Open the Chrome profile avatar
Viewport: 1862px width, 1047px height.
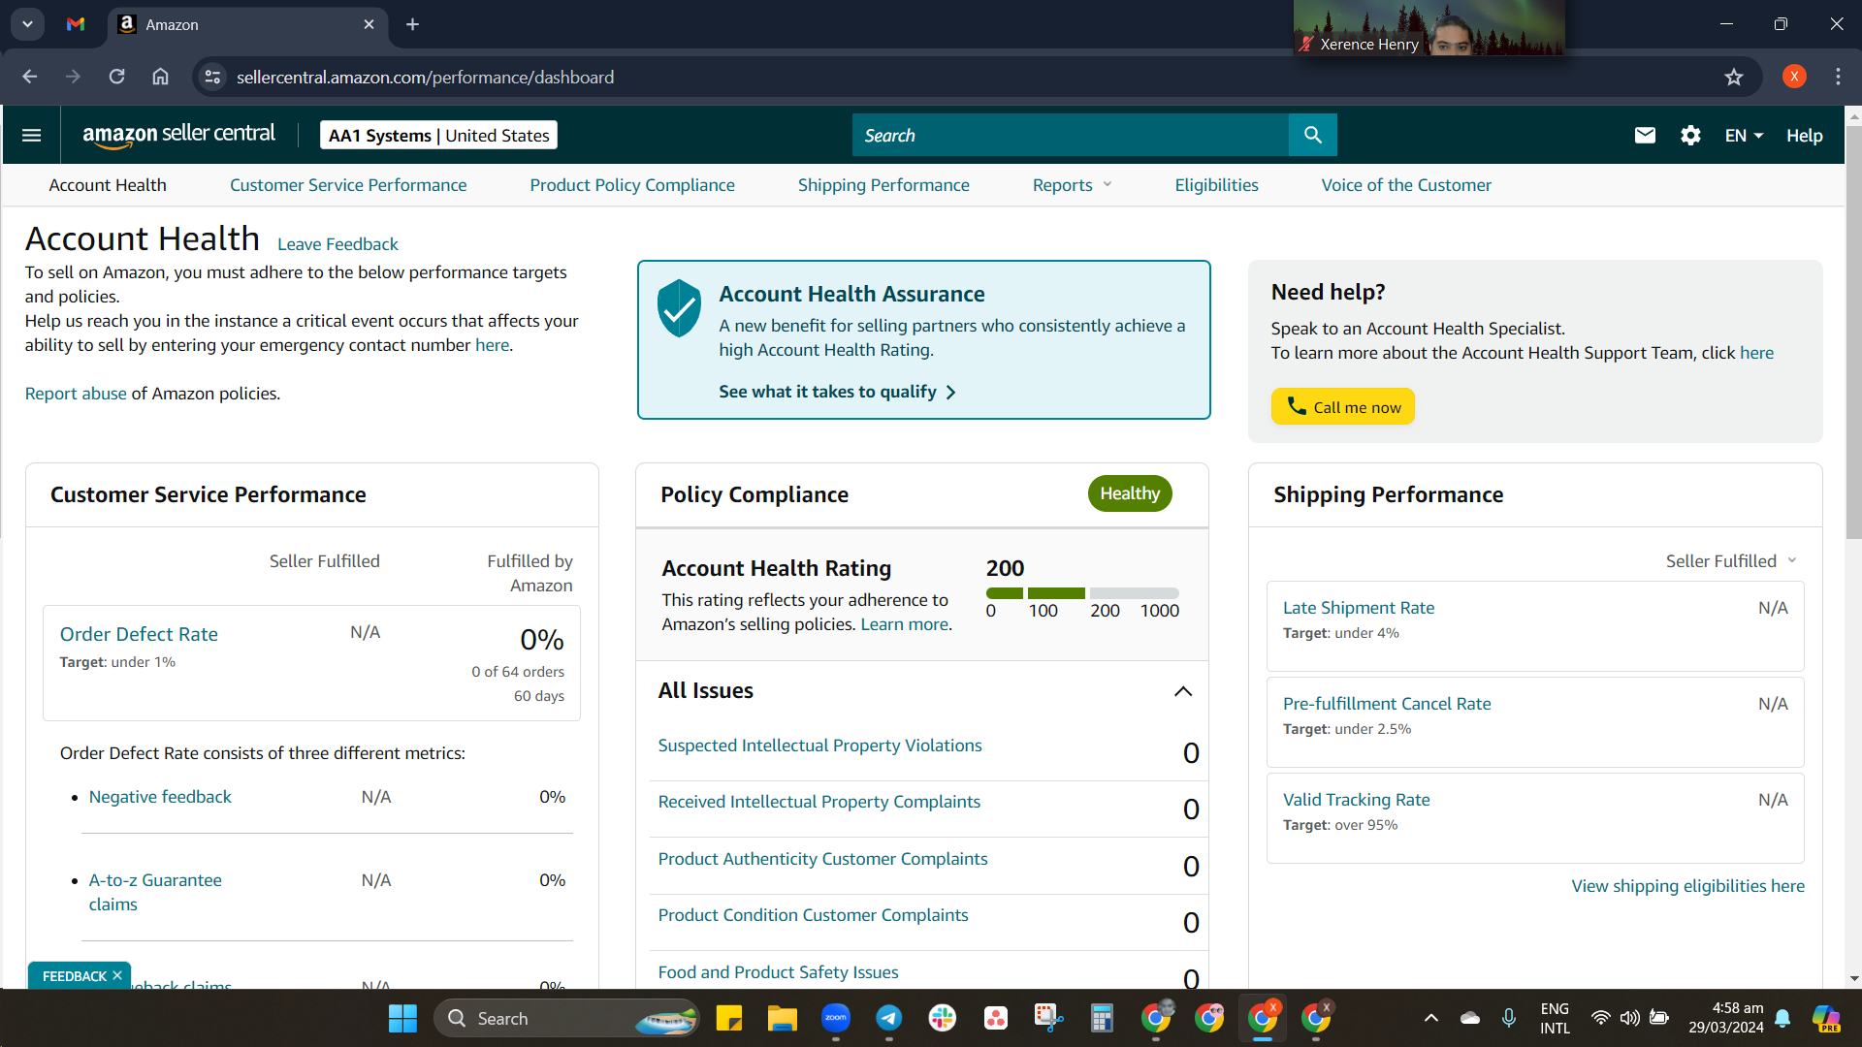[x=1794, y=77]
